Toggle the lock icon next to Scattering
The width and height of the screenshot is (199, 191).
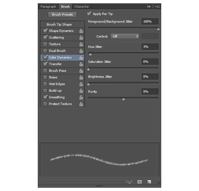coord(81,38)
